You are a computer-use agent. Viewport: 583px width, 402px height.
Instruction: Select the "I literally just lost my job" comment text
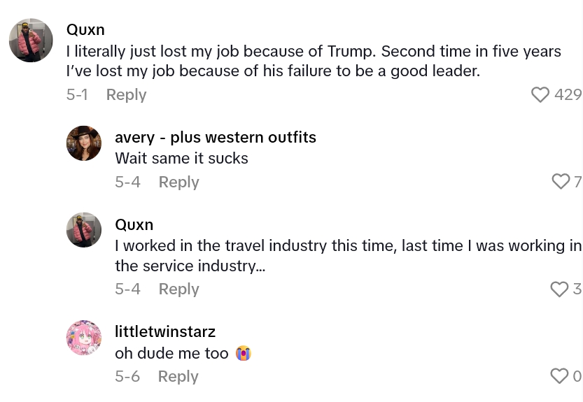click(313, 62)
